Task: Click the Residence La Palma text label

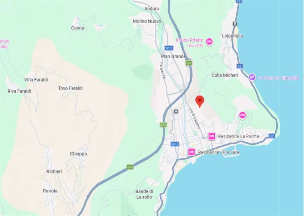Action: click(x=238, y=136)
